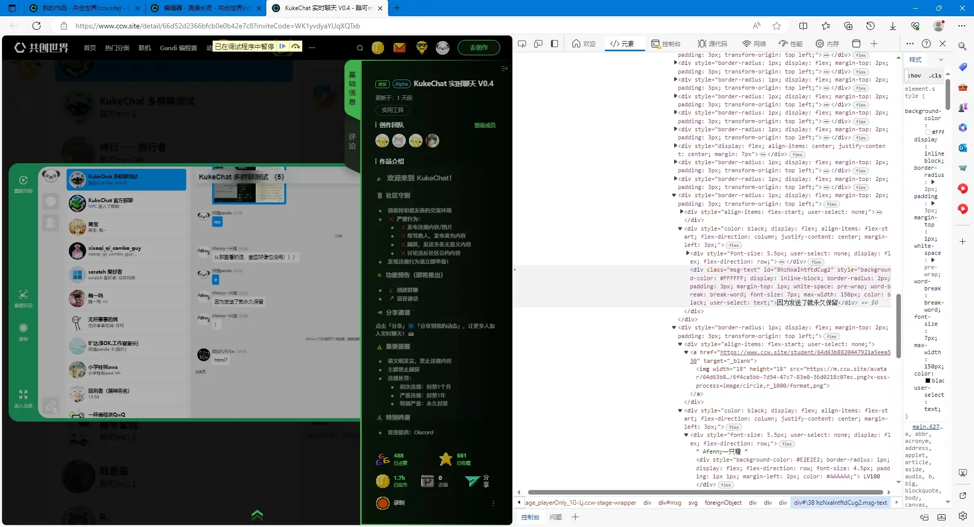Select scratch 爱好者 chat entry

(127, 275)
